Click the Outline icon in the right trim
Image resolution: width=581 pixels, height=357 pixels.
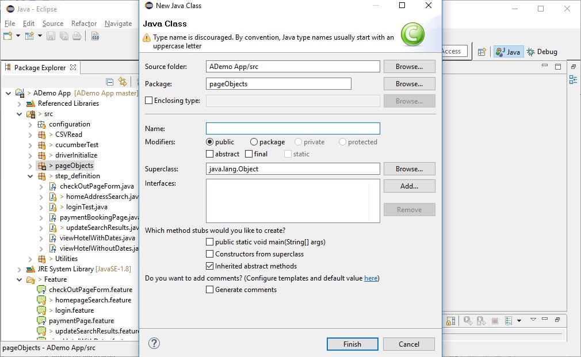[573, 80]
